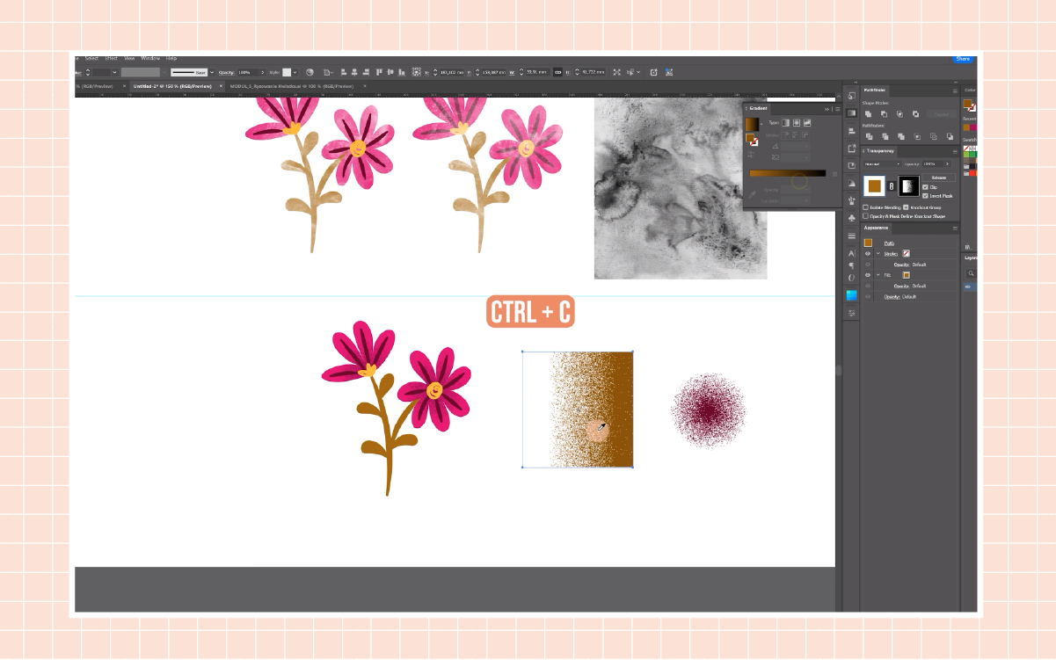Click the Unite shape mode icon

click(868, 114)
